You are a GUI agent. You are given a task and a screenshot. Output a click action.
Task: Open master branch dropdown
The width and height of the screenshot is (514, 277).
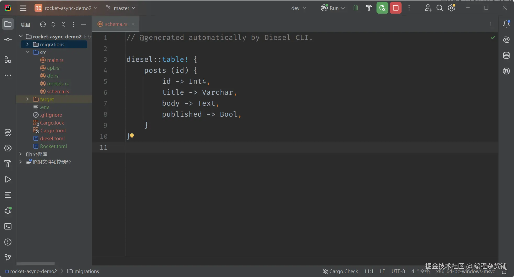(121, 8)
